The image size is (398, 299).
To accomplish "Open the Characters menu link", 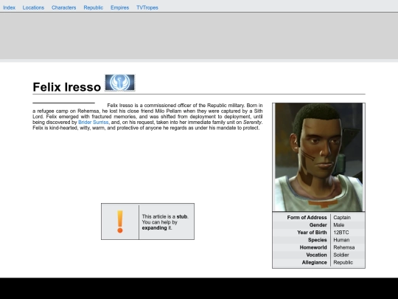I will coord(63,7).
